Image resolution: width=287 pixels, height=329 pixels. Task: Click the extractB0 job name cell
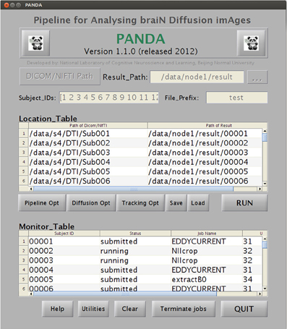207,279
